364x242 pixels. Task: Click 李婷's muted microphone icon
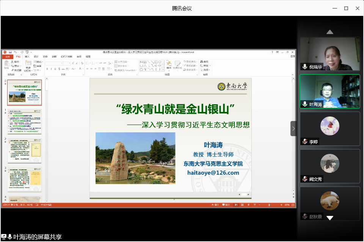pyautogui.click(x=304, y=141)
